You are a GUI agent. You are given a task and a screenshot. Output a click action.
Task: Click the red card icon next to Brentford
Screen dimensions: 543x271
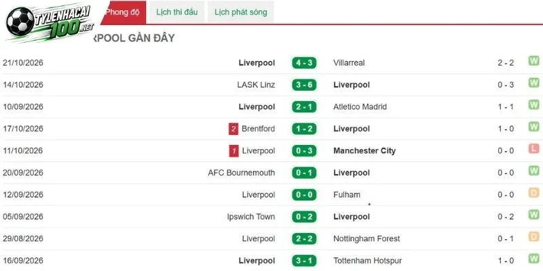pyautogui.click(x=233, y=129)
